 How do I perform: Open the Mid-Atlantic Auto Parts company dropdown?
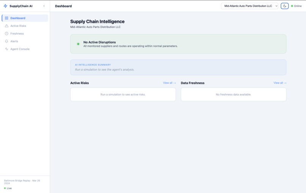(249, 6)
